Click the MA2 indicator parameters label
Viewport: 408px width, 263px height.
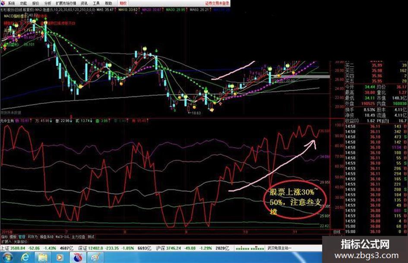[65, 10]
